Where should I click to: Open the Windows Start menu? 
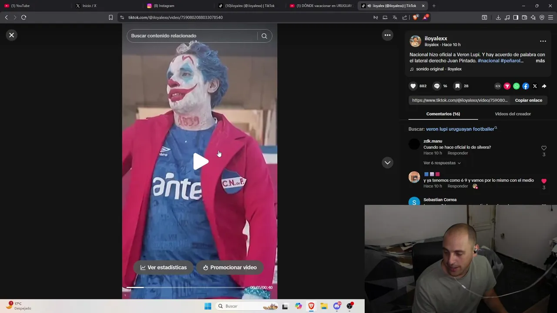tap(208, 306)
